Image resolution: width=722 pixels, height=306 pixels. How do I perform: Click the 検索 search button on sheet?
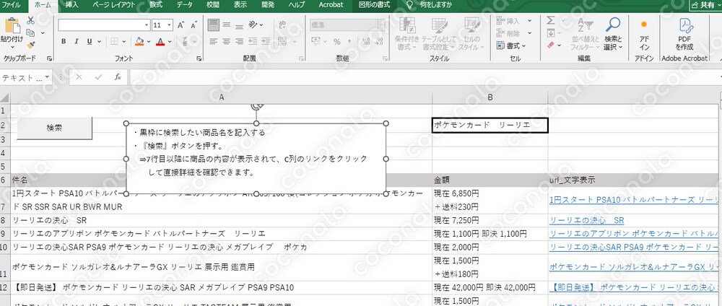pyautogui.click(x=54, y=128)
